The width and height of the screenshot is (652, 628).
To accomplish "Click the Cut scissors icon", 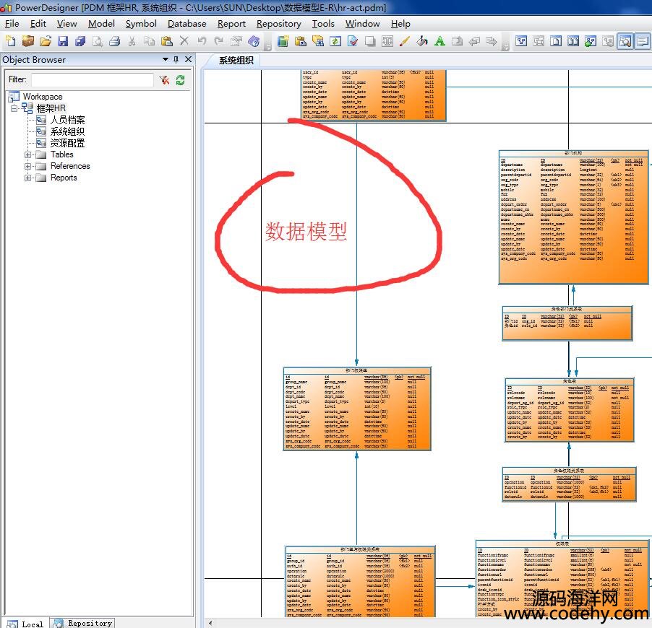I will coord(132,41).
